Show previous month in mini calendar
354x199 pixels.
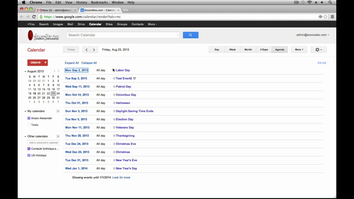pyautogui.click(x=54, y=71)
